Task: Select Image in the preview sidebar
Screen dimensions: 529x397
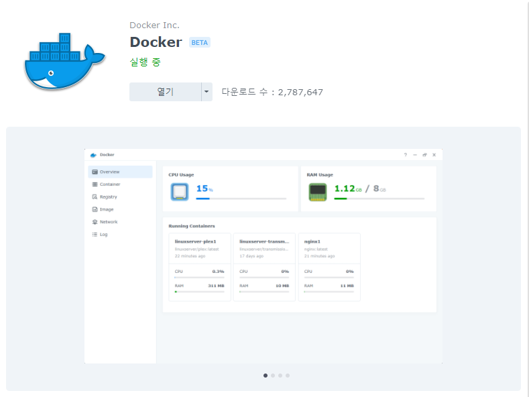Action: click(120, 209)
